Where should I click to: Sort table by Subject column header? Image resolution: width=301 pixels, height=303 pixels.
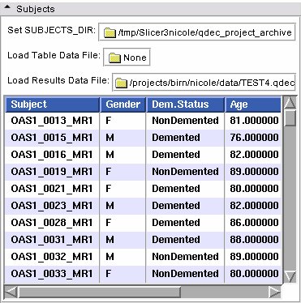coord(53,105)
